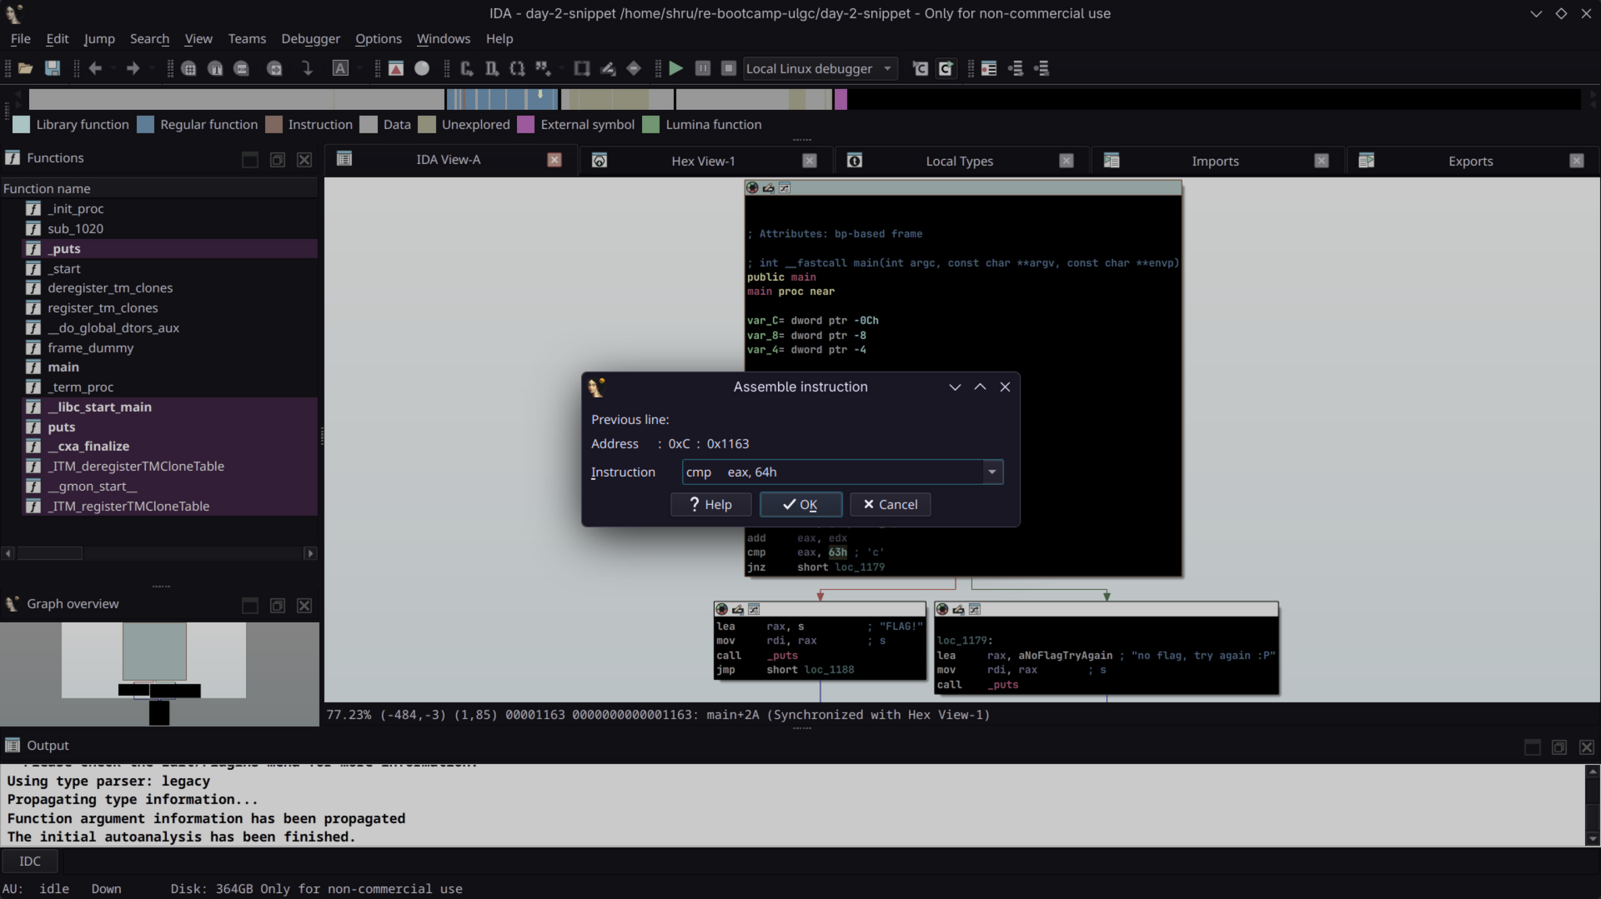Click the IDA View-A tab icon
Screen dimensions: 1601x899
click(x=344, y=159)
